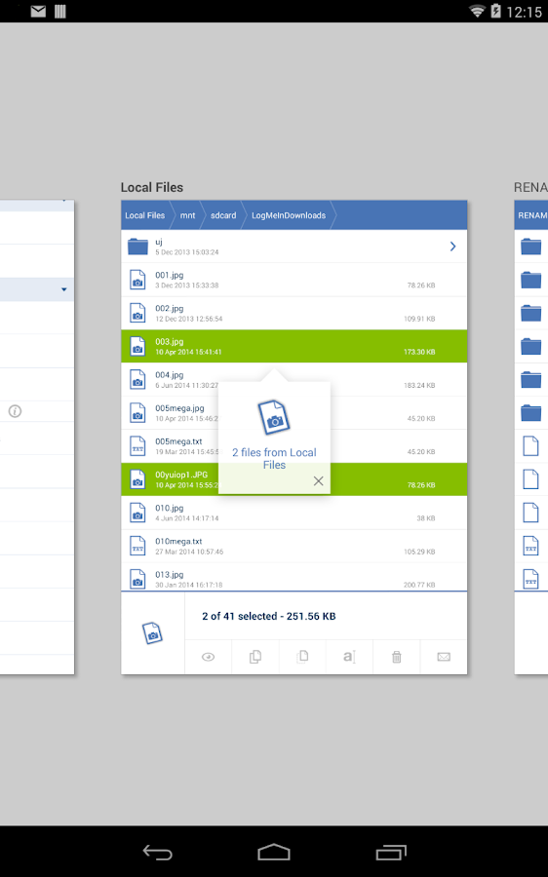Image resolution: width=548 pixels, height=877 pixels.
Task: Tap 'Local Files' panel title
Action: pyautogui.click(x=152, y=187)
